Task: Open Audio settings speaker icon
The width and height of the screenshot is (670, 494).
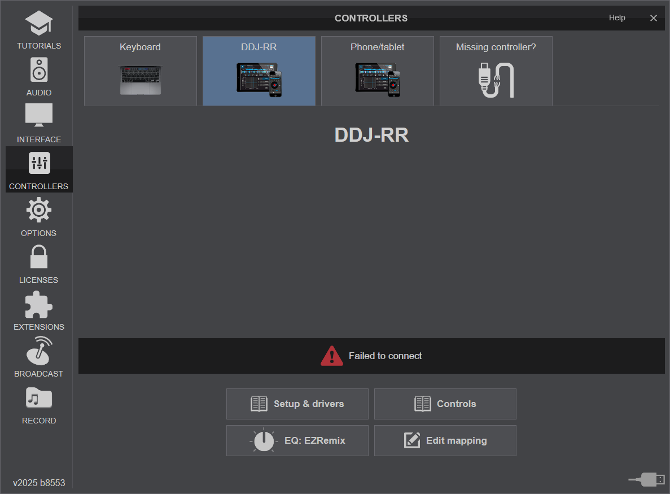Action: [x=38, y=71]
